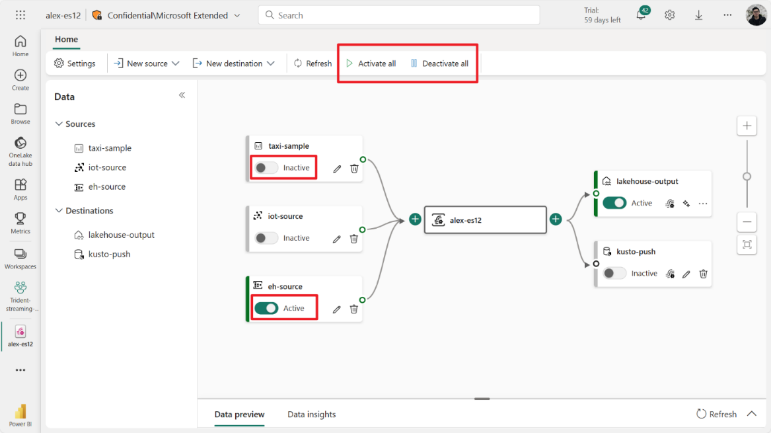
Task: Switch to the Data insights tab
Action: click(311, 414)
